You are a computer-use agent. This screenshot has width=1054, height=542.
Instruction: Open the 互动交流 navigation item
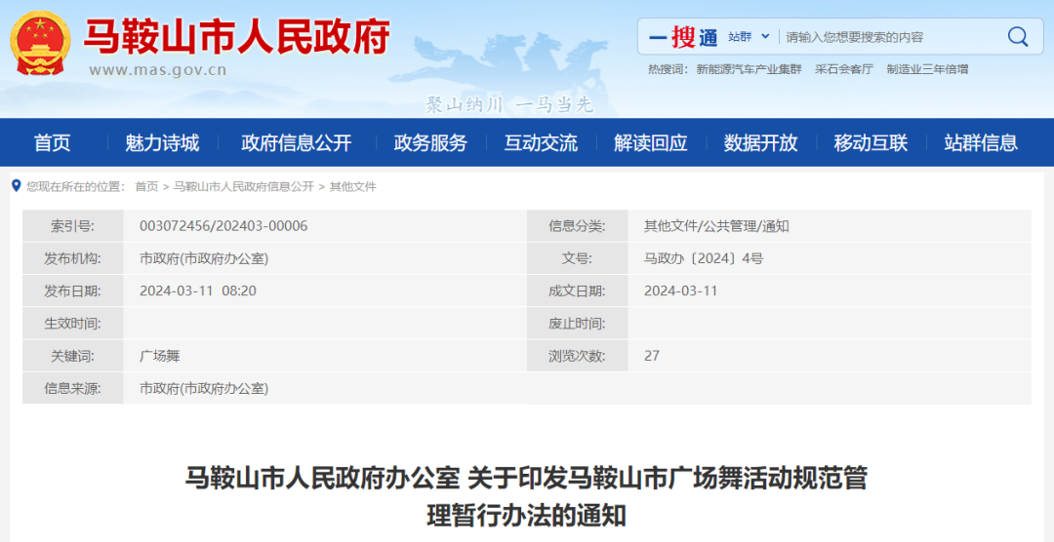coord(541,142)
